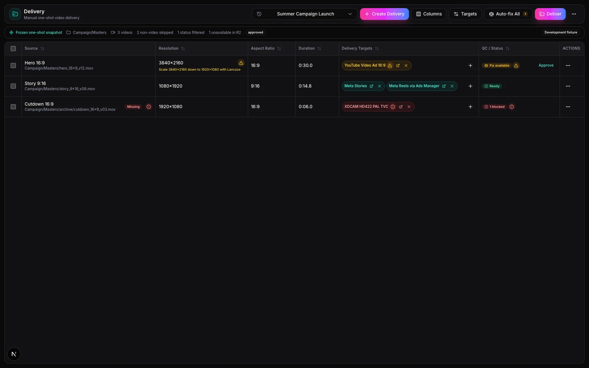
Task: Click the Scale 3840×2160 down note text
Action: click(x=200, y=70)
